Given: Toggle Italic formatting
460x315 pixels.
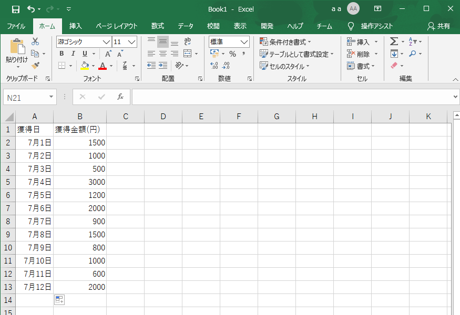Looking at the screenshot, I should pos(73,54).
